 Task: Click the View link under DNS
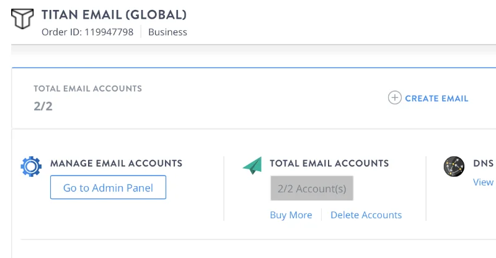click(x=483, y=182)
